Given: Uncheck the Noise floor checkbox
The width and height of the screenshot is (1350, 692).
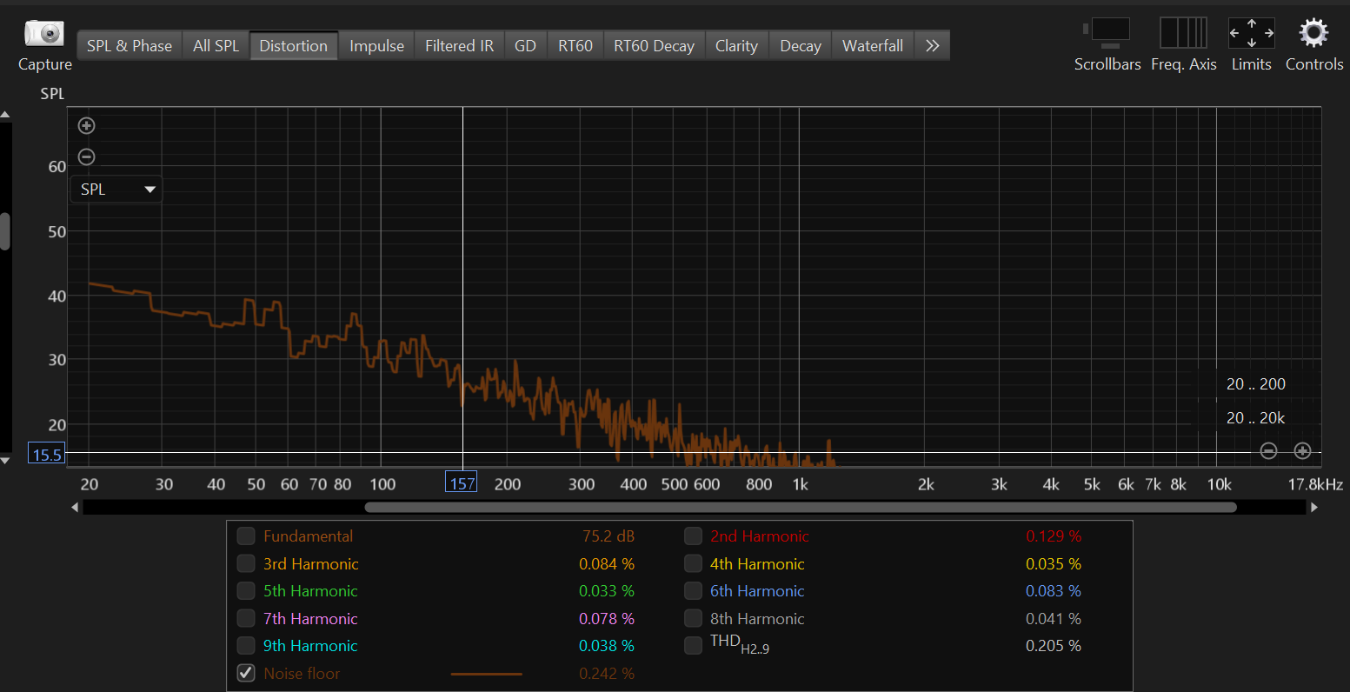Looking at the screenshot, I should [x=246, y=673].
